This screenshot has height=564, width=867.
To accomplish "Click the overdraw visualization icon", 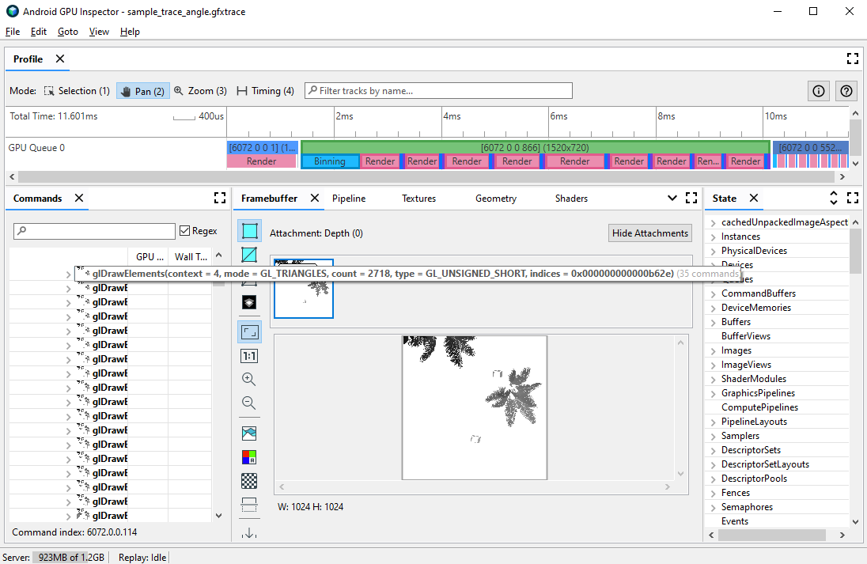I will pyautogui.click(x=249, y=301).
